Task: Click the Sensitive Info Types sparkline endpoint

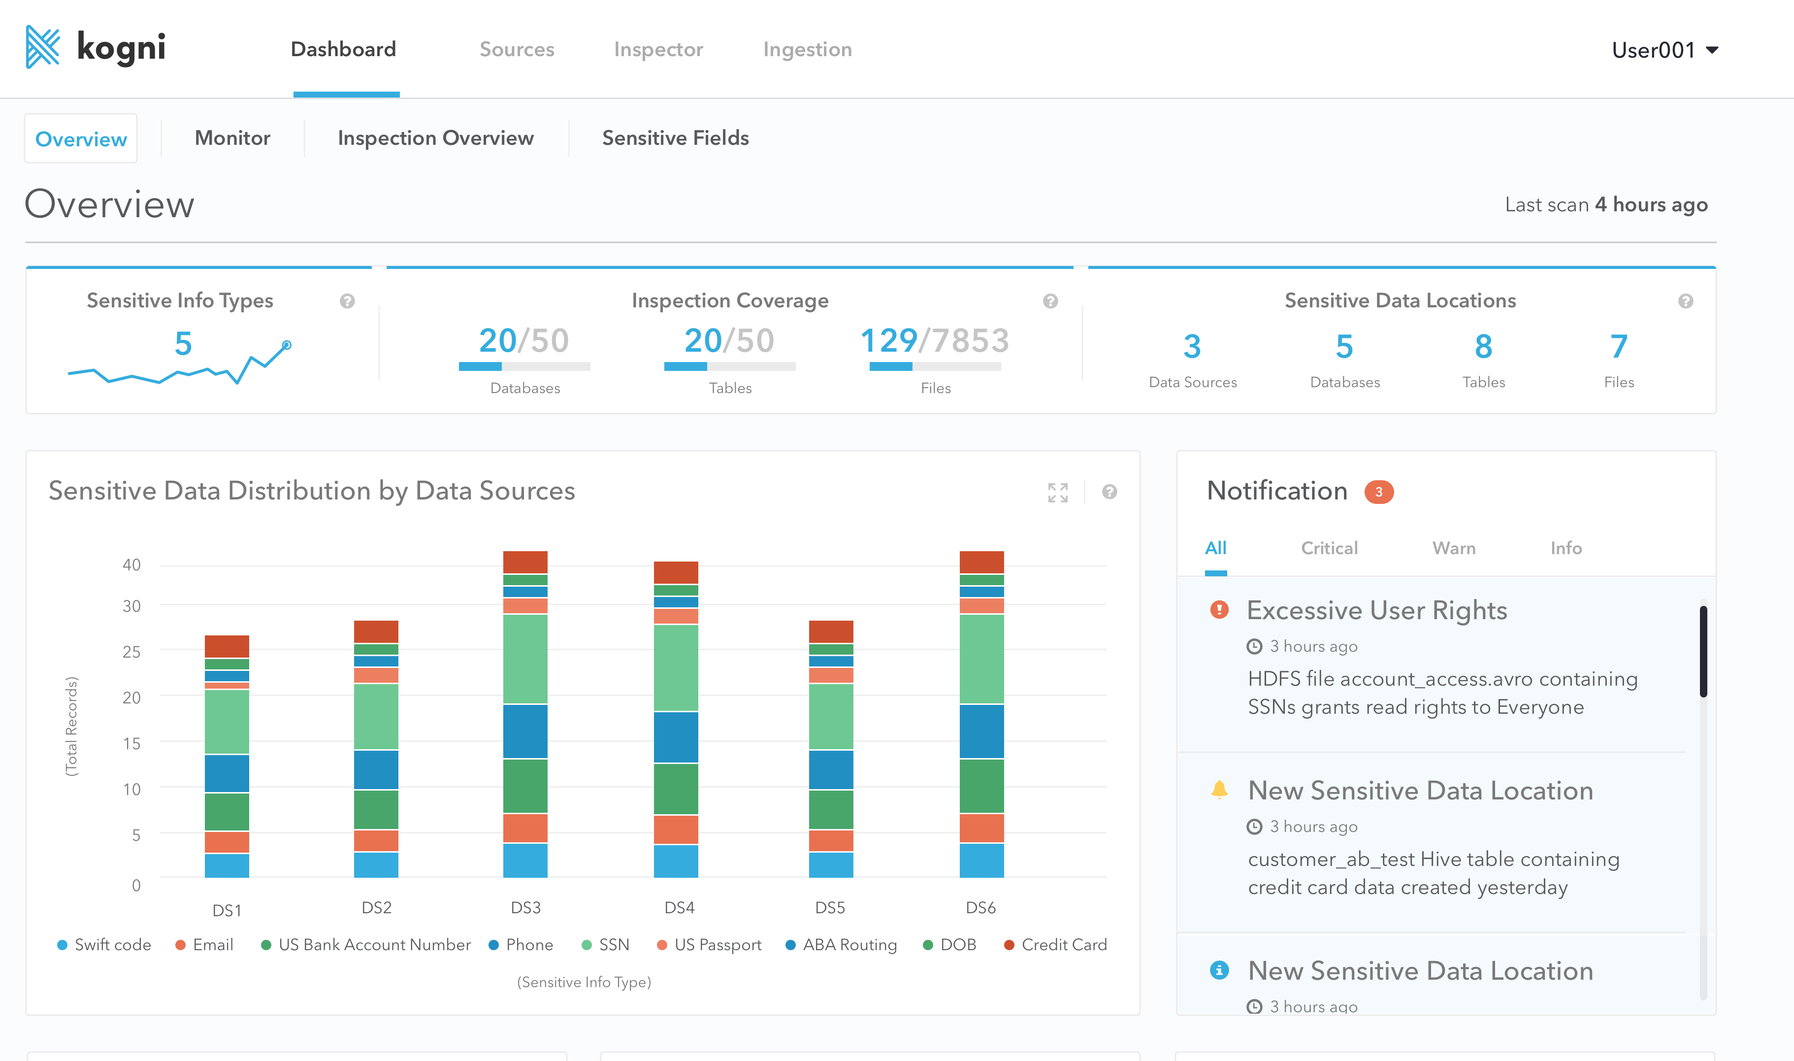Action: pos(287,345)
